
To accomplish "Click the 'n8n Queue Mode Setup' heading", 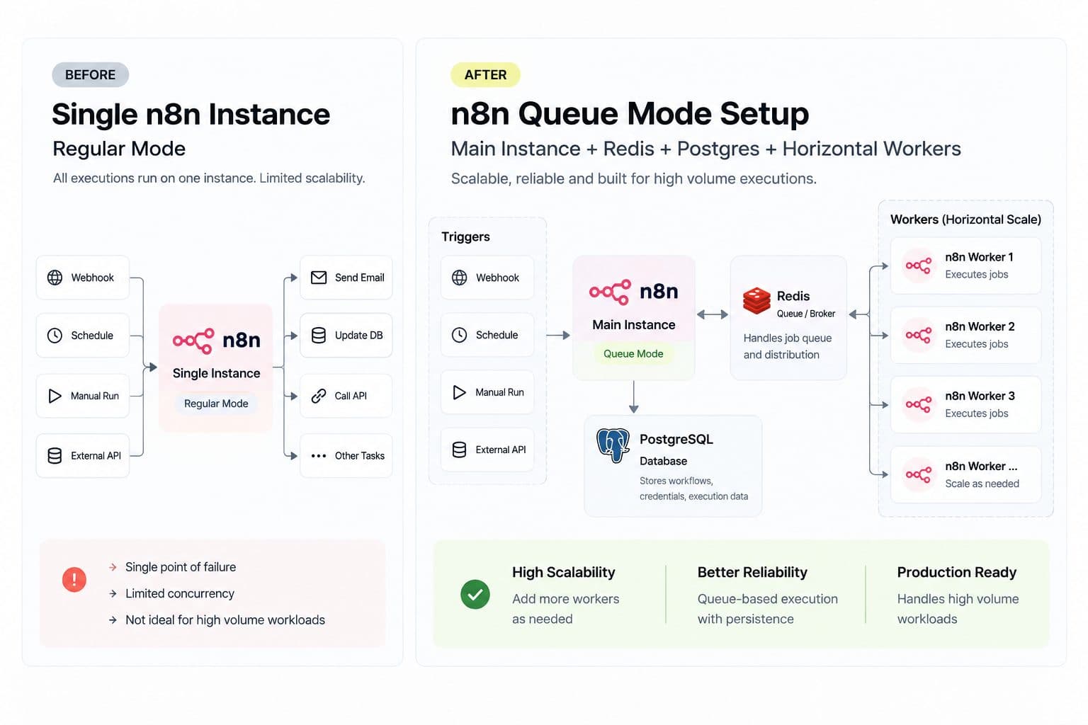I will 630,113.
